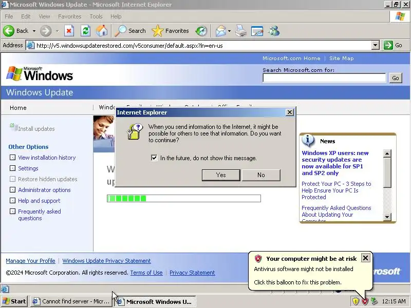The height and width of the screenshot is (308, 411).
Task: Open the Favorites star toolbar button
Action: pyautogui.click(x=170, y=31)
